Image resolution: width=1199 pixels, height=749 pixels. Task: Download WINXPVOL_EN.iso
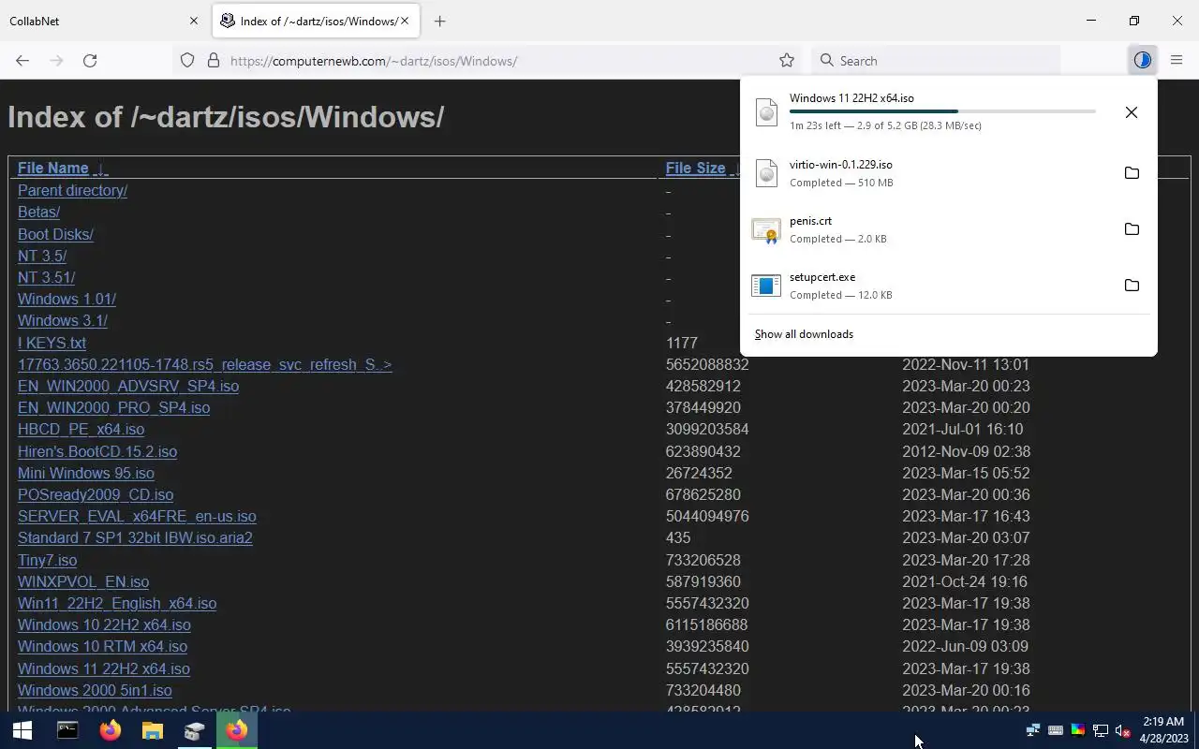click(x=83, y=581)
